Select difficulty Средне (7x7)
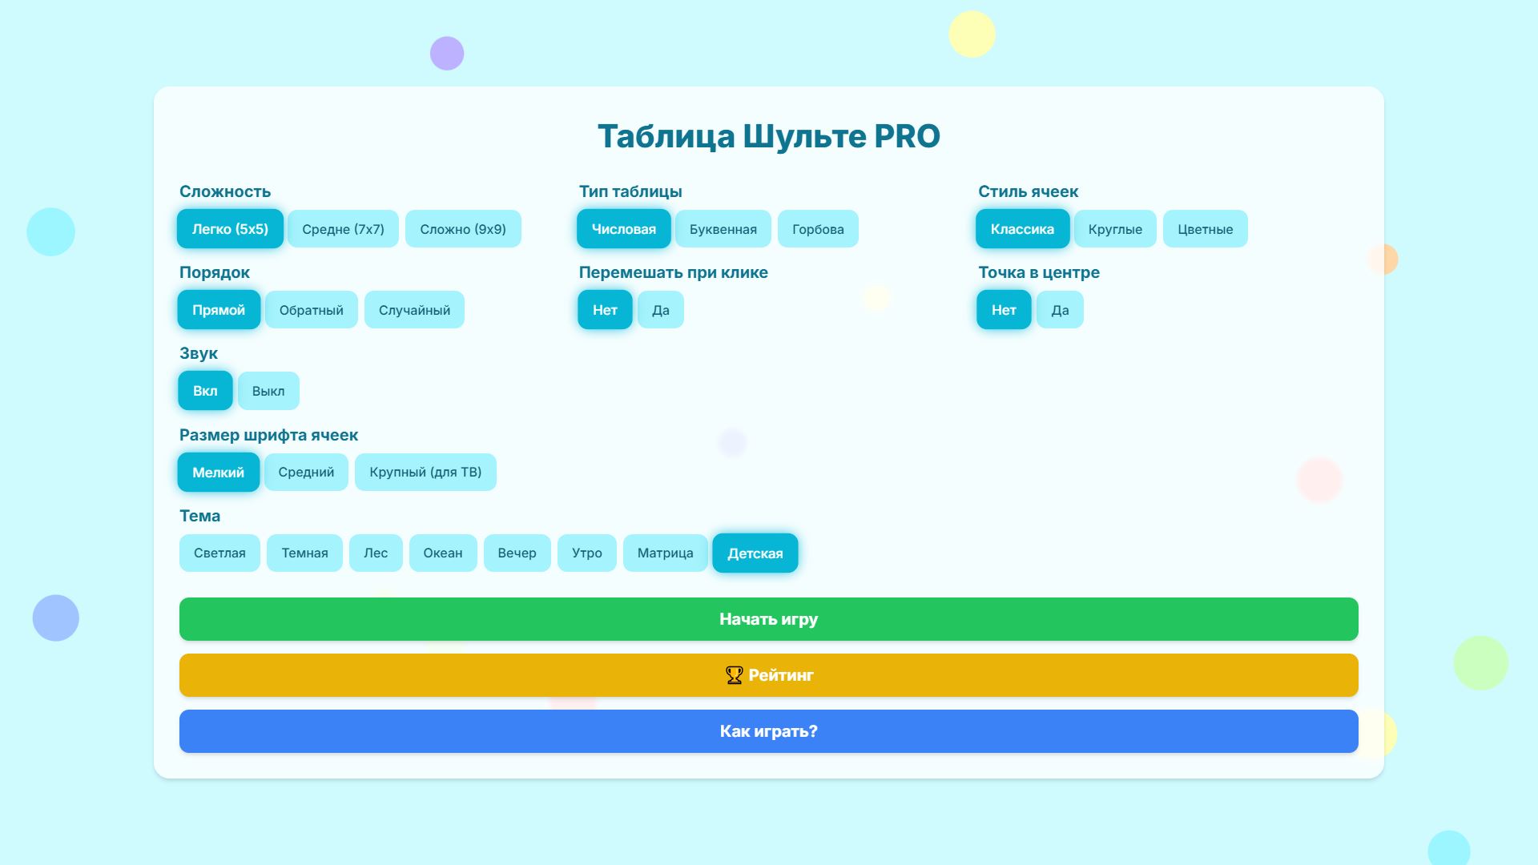1538x865 pixels. point(343,229)
